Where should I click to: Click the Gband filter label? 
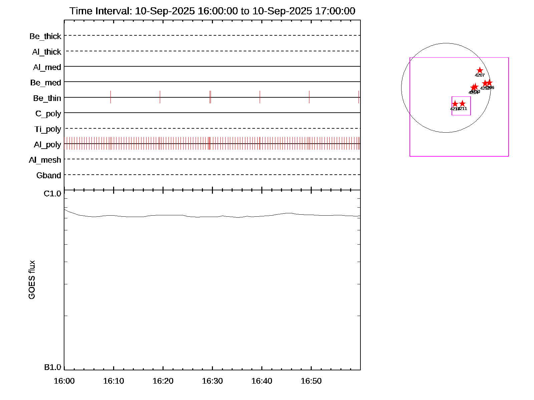(49, 175)
